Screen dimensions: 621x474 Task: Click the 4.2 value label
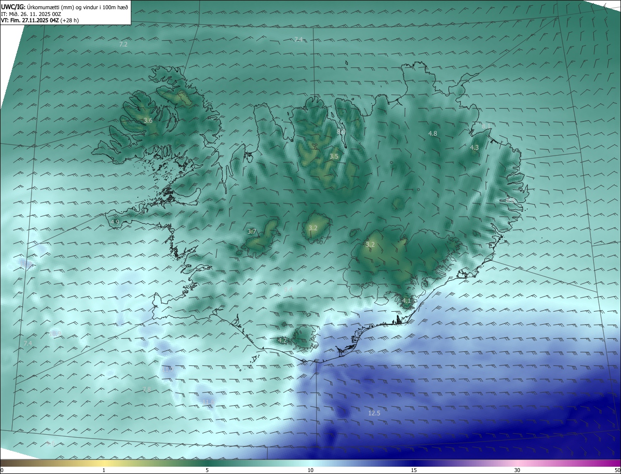282,340
